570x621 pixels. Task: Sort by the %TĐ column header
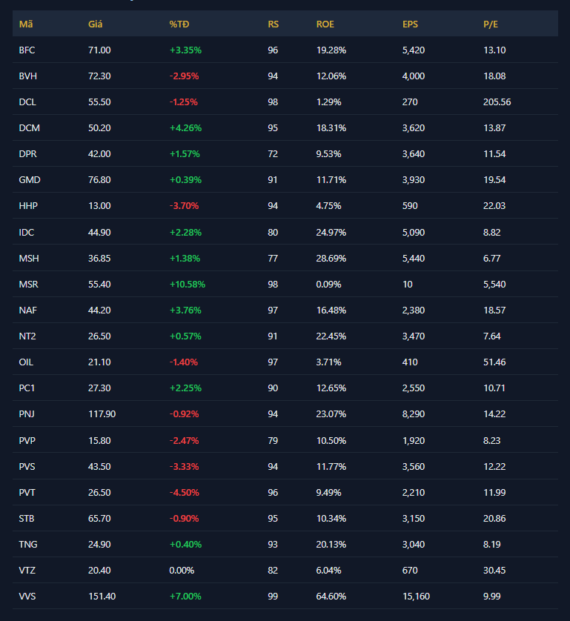[x=179, y=24]
